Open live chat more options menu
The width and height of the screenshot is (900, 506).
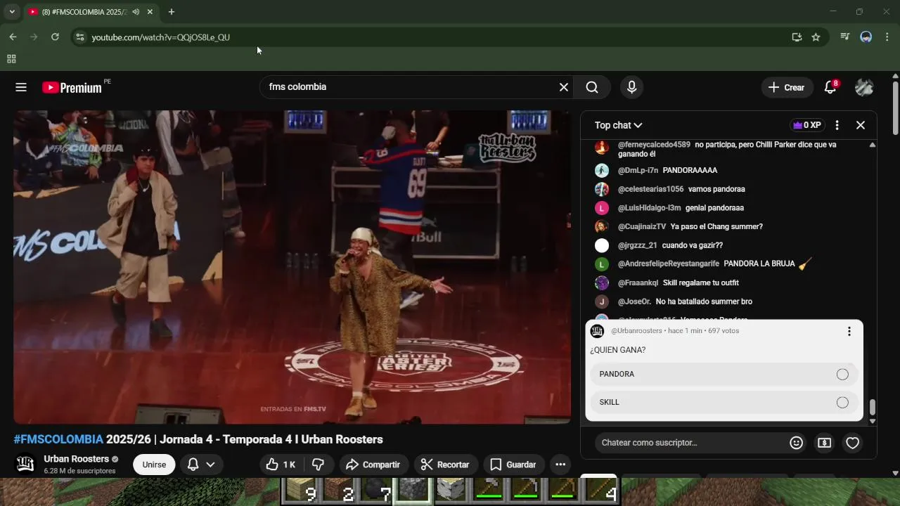[x=837, y=125]
